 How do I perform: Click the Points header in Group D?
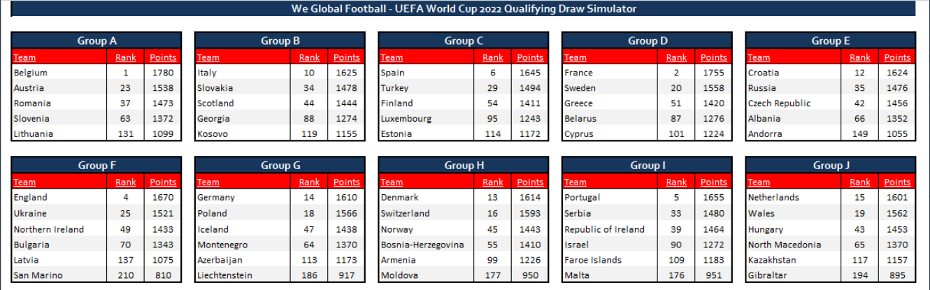pos(713,57)
